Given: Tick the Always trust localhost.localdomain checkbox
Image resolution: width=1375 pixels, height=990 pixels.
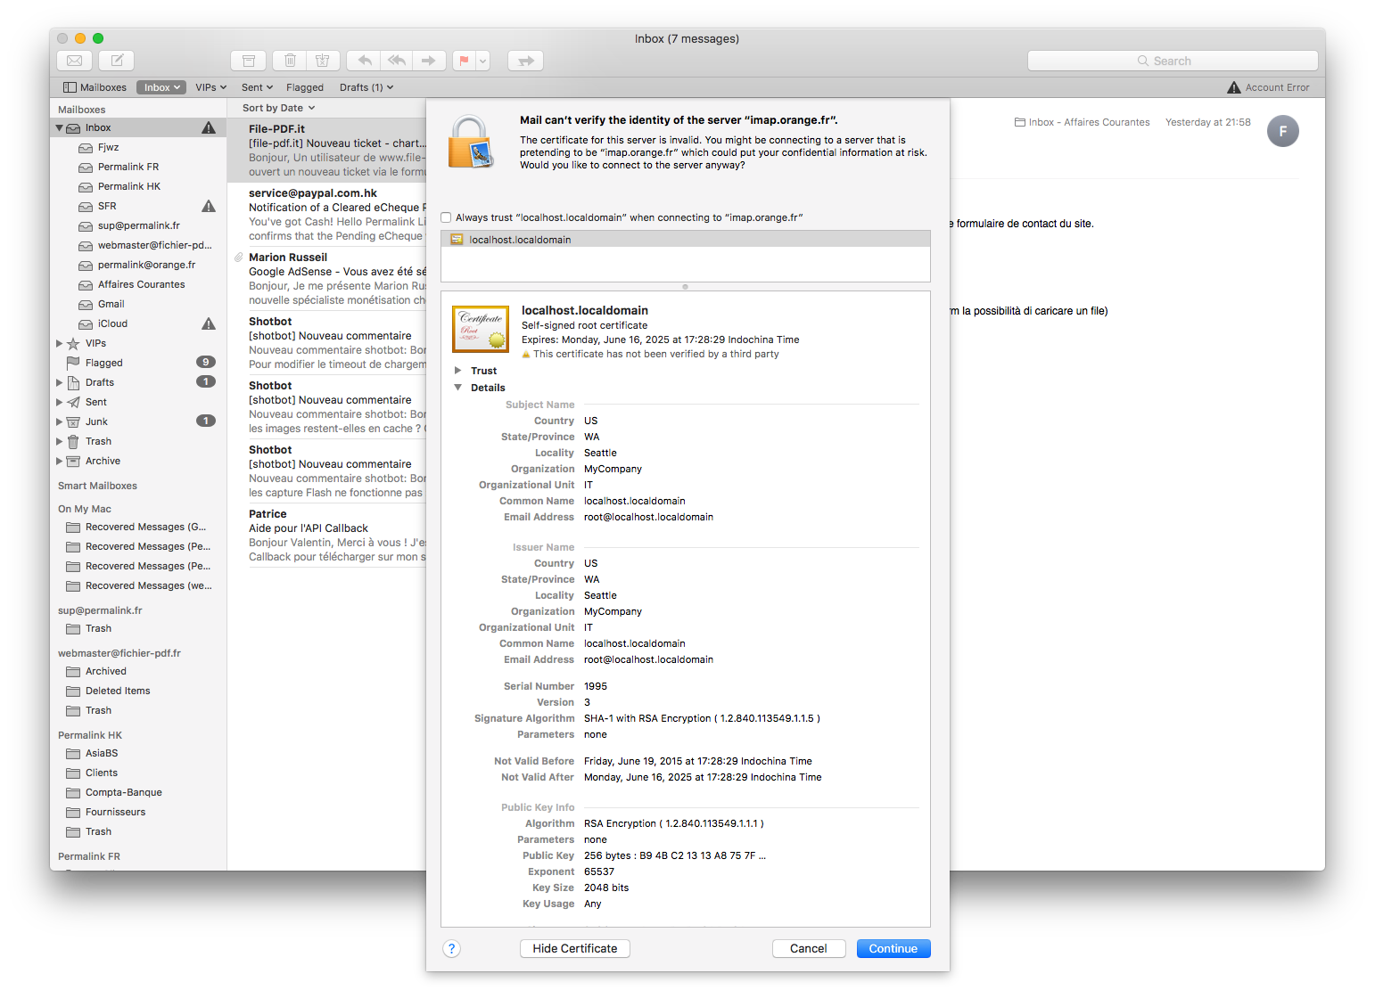Looking at the screenshot, I should (446, 217).
